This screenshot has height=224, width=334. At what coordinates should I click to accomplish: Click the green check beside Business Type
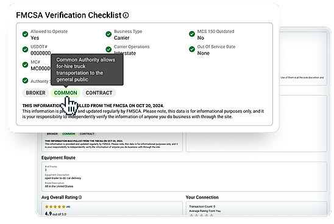pyautogui.click(x=108, y=34)
